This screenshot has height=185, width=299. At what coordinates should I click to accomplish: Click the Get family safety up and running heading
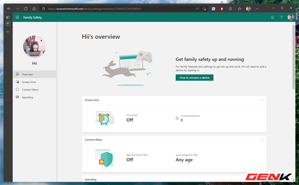tap(210, 59)
